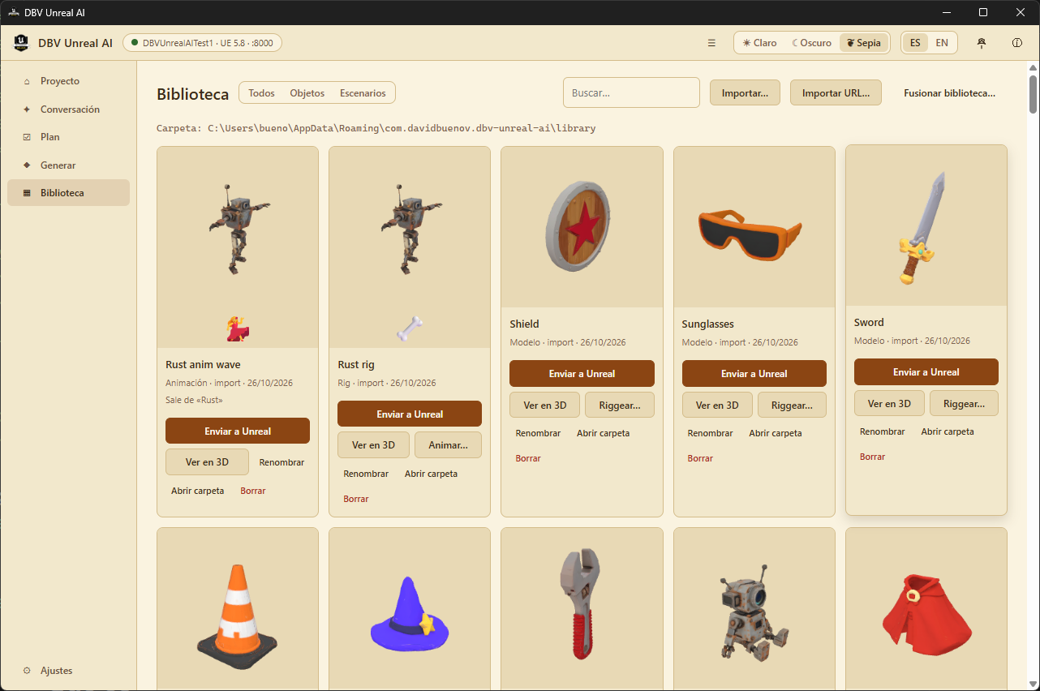Open Ajustes at bottom of sidebar

(x=68, y=671)
